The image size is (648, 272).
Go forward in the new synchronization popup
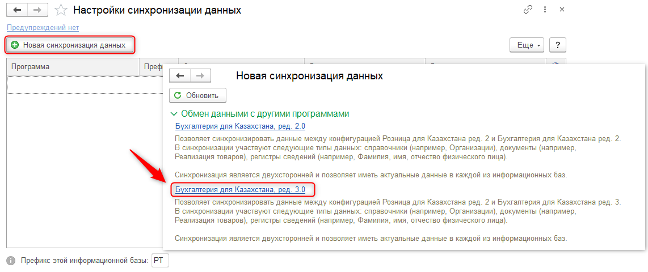(x=200, y=75)
